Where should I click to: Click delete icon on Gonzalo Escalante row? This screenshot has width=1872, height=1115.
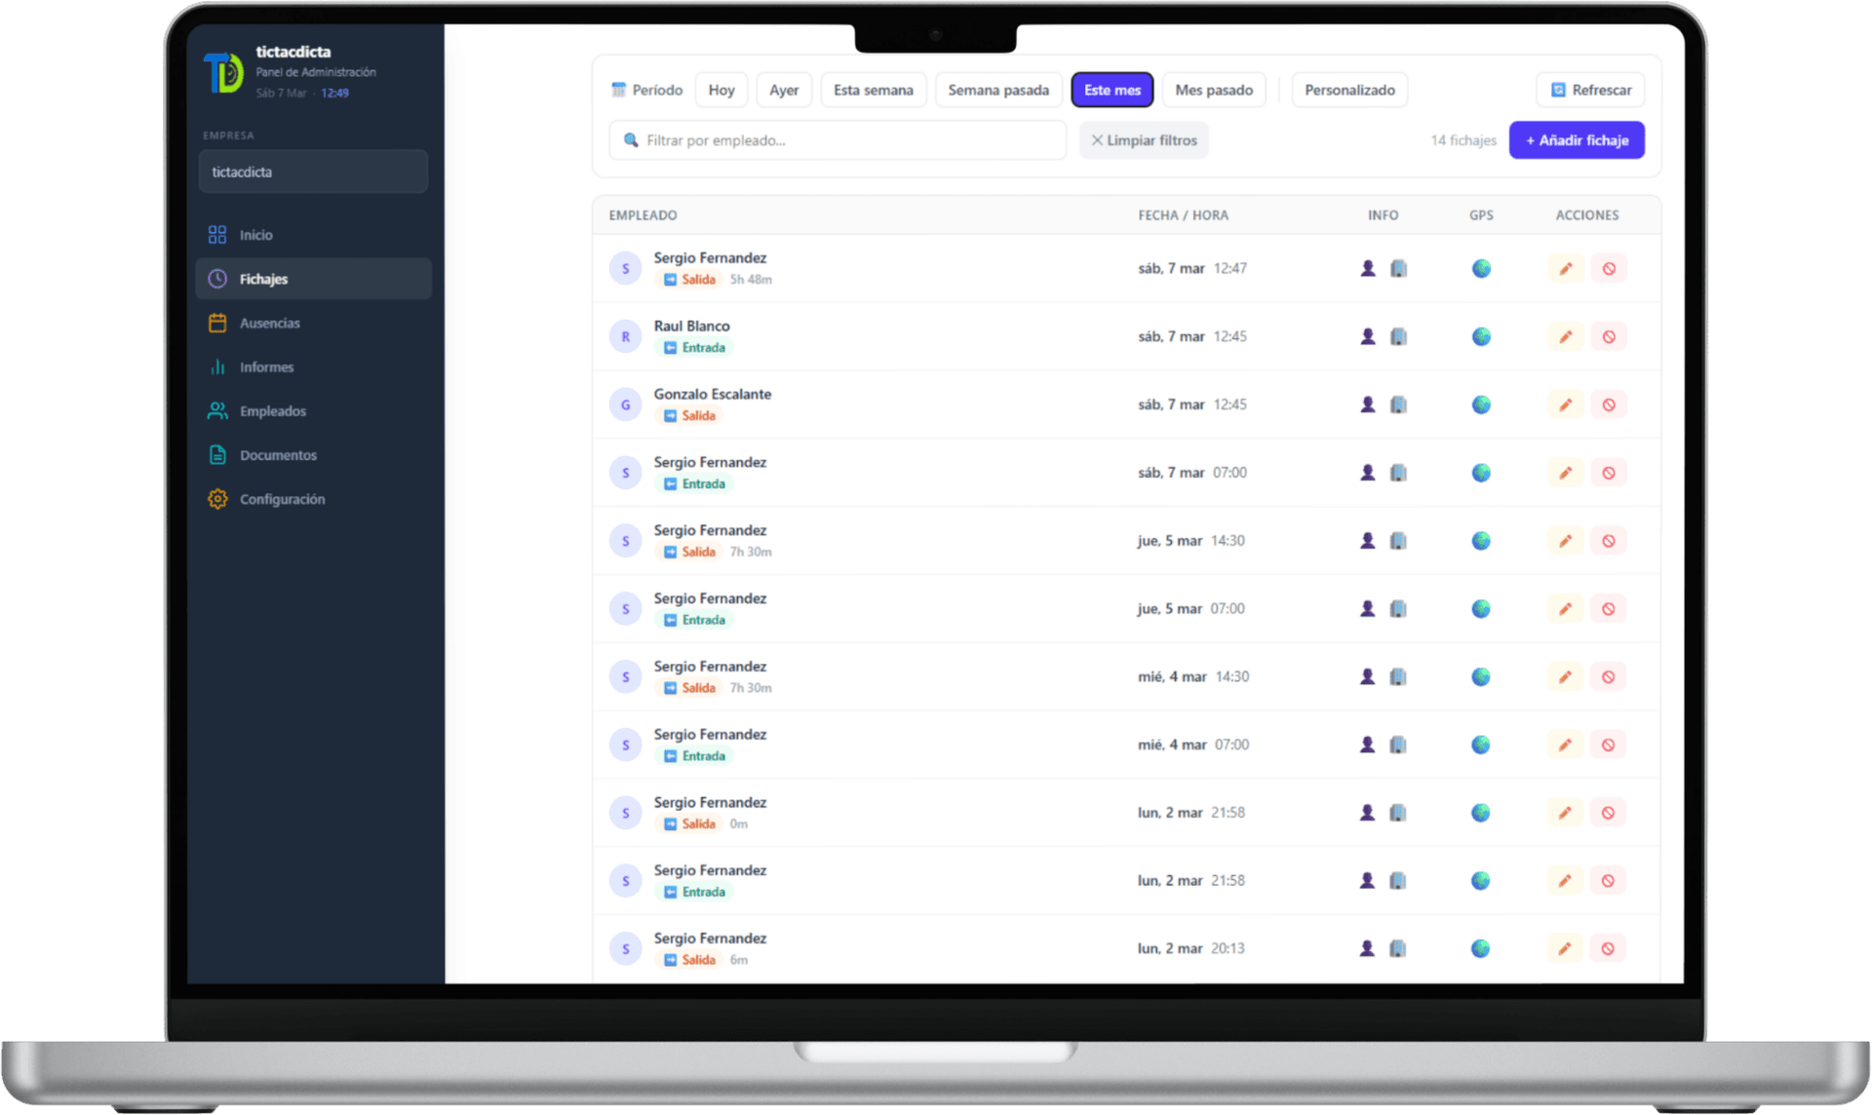1609,404
